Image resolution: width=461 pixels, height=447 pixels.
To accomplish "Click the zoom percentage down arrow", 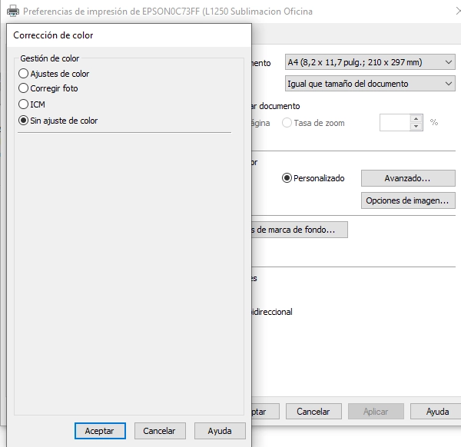I will point(416,127).
